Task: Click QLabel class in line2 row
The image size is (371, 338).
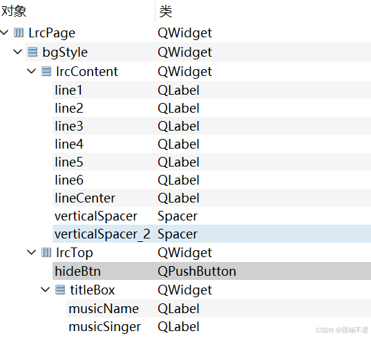Action: point(179,108)
